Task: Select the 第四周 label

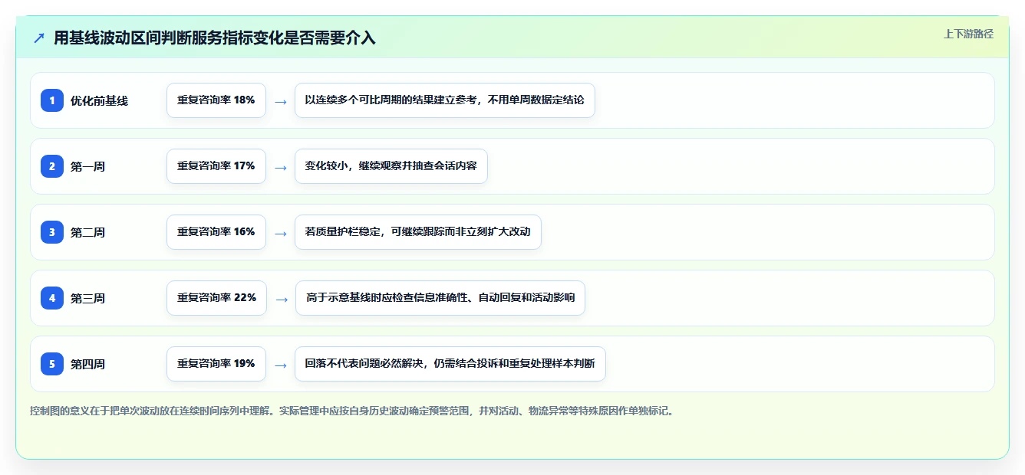Action: pyautogui.click(x=87, y=364)
